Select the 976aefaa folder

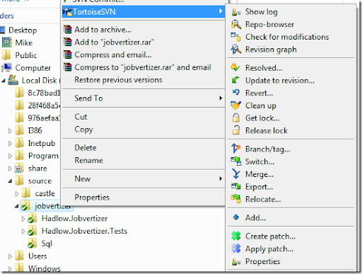pyautogui.click(x=44, y=118)
